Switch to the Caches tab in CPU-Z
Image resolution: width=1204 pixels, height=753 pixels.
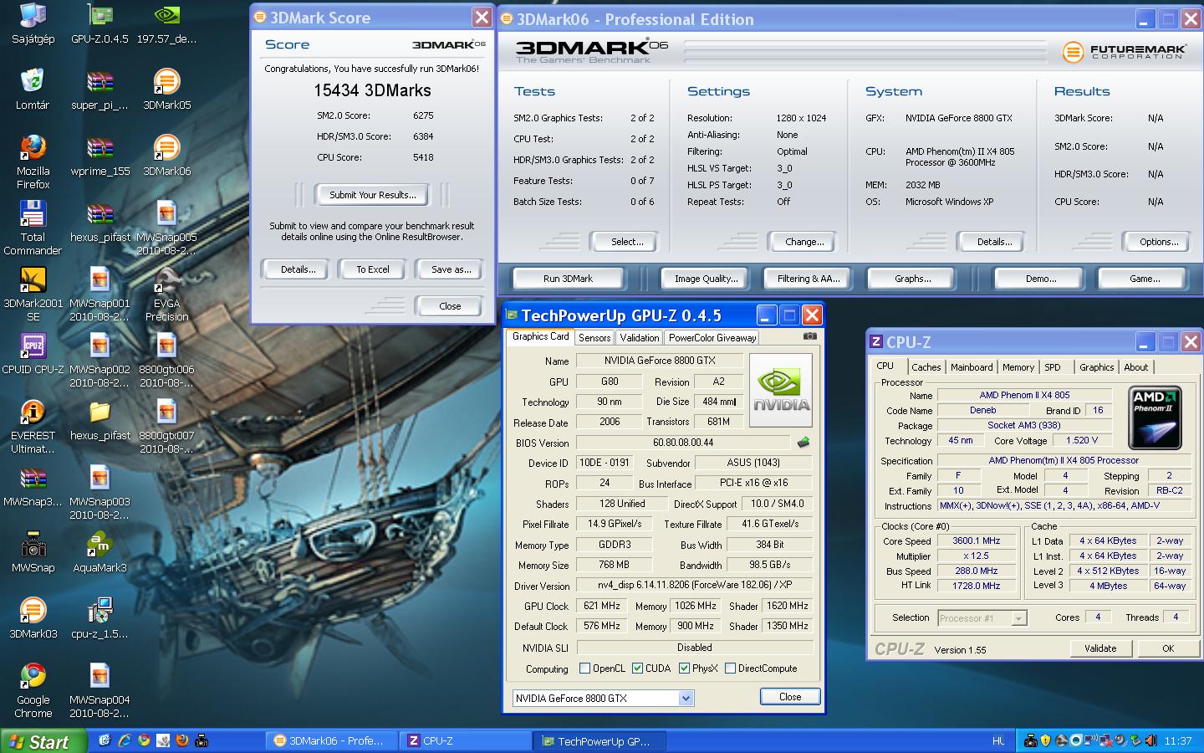pos(926,367)
